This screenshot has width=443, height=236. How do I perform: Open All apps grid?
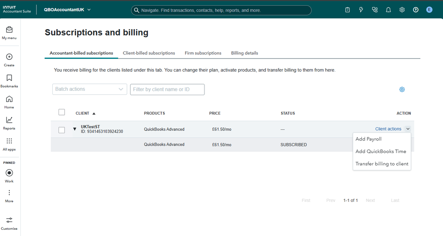point(9,144)
